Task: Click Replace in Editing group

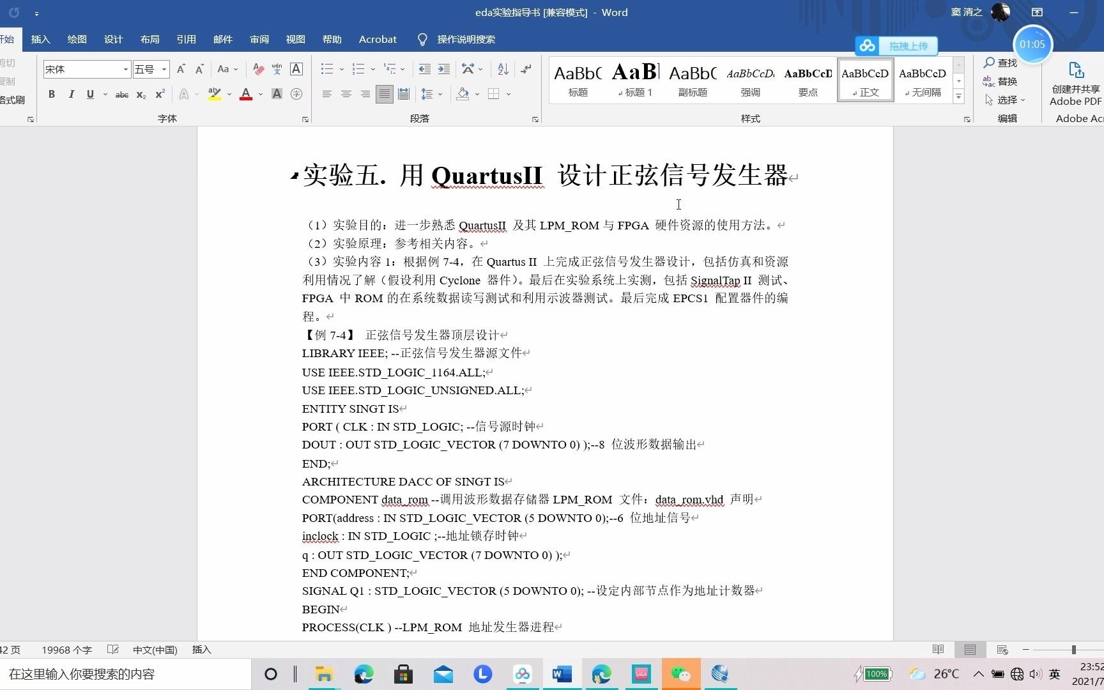Action: [1000, 81]
